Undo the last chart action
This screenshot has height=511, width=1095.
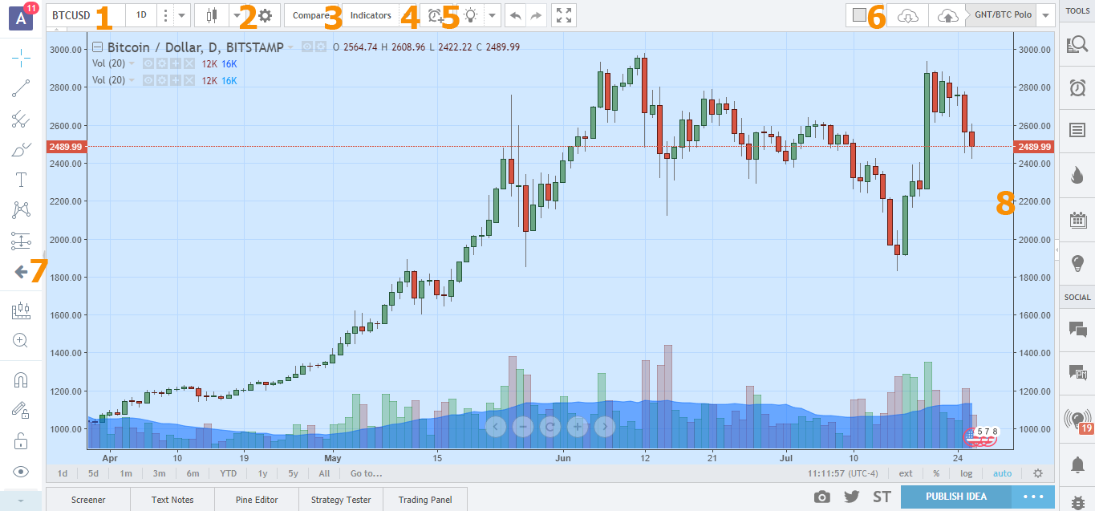(515, 15)
